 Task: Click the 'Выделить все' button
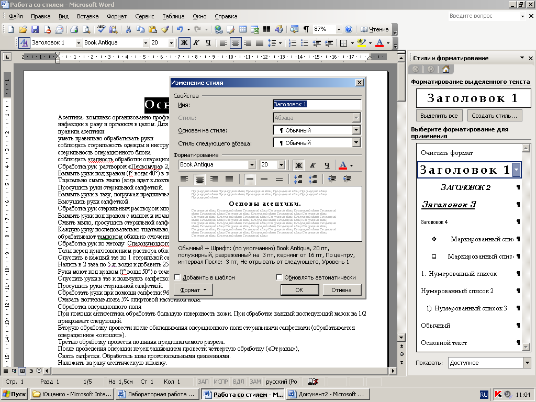click(x=439, y=116)
